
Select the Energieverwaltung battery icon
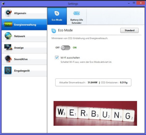[8, 24]
